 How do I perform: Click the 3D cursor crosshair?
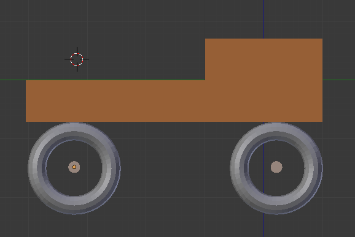click(77, 59)
